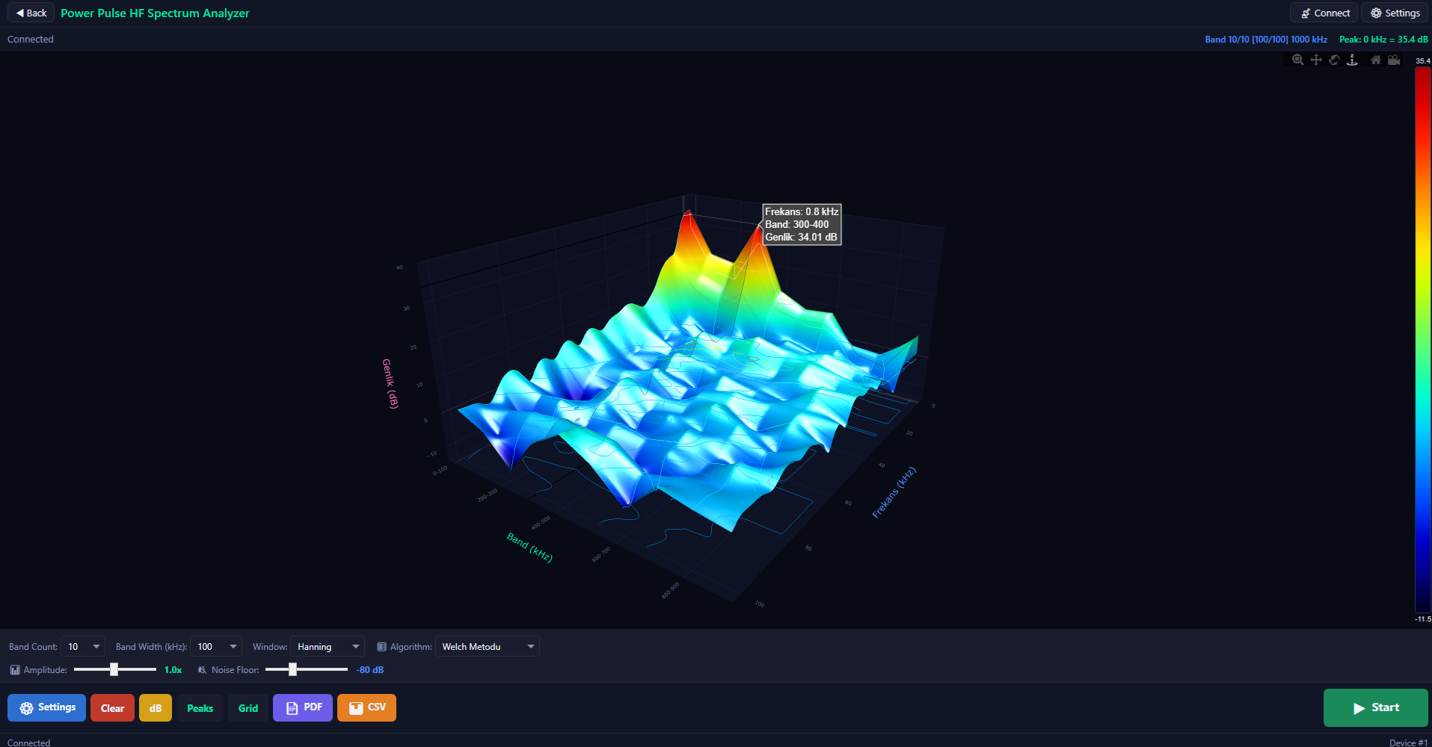Image resolution: width=1432 pixels, height=747 pixels.
Task: Open the Algorithm dropdown showing Welch Metodu
Action: pos(487,647)
